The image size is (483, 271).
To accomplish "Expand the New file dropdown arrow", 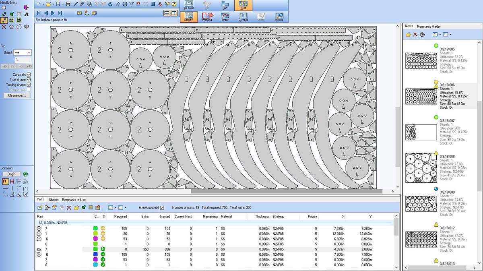I will pyautogui.click(x=43, y=4).
